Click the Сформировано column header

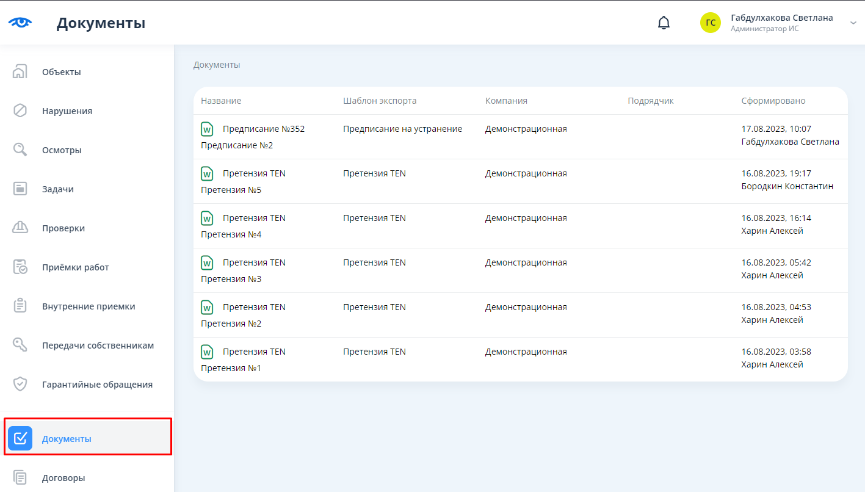click(x=773, y=101)
